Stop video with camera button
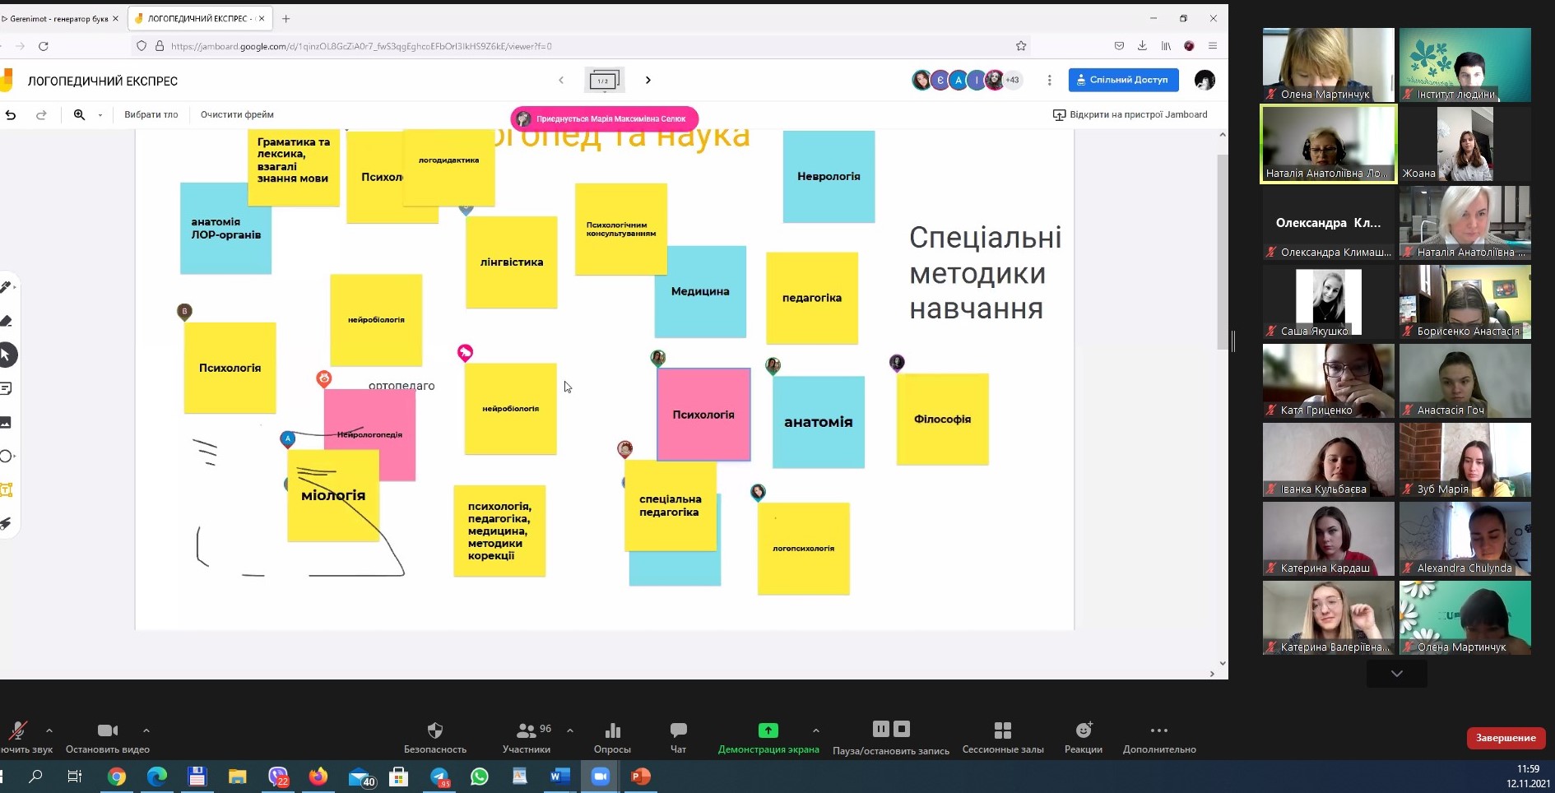This screenshot has width=1555, height=793. click(108, 730)
